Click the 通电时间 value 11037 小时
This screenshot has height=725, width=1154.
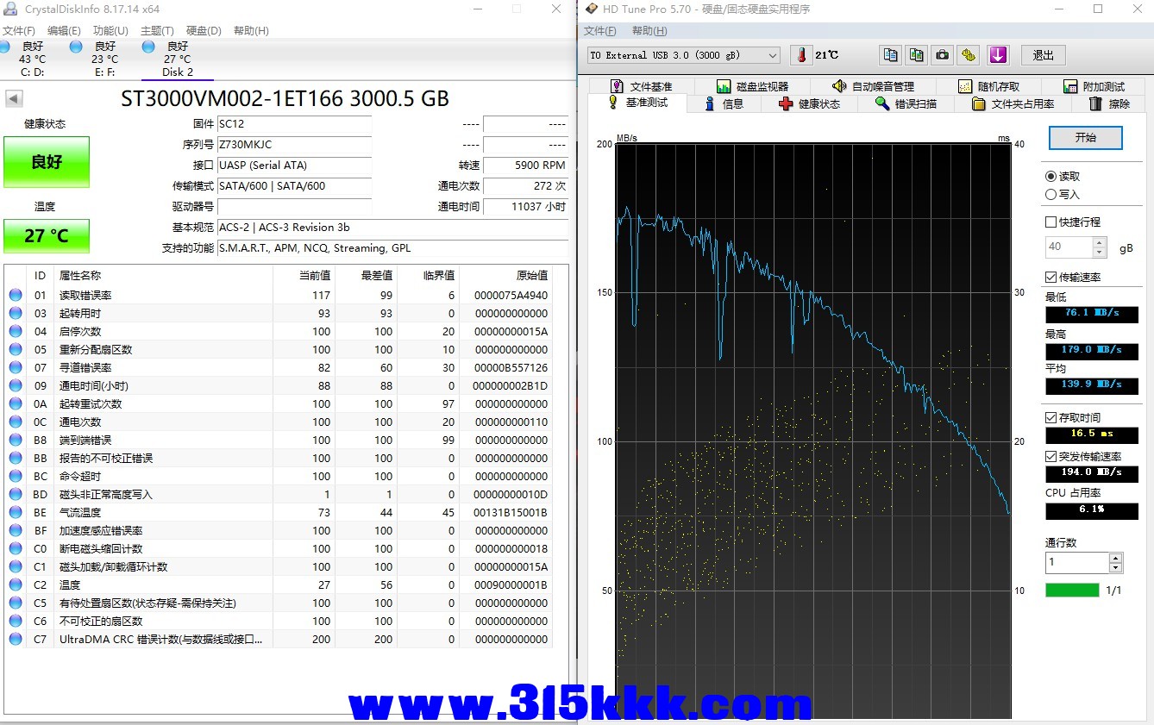[525, 207]
